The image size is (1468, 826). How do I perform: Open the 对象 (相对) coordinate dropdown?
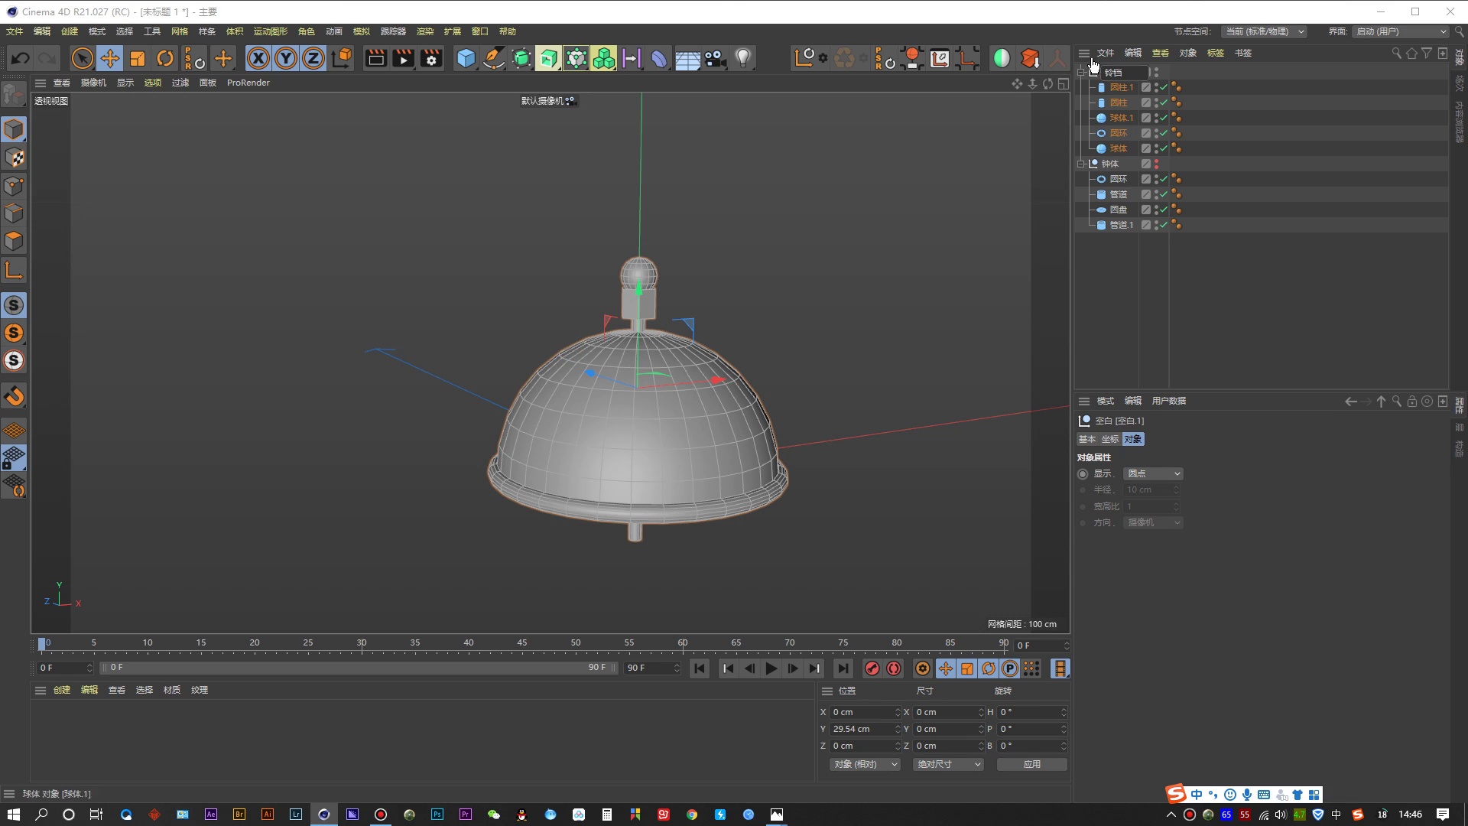pyautogui.click(x=865, y=764)
